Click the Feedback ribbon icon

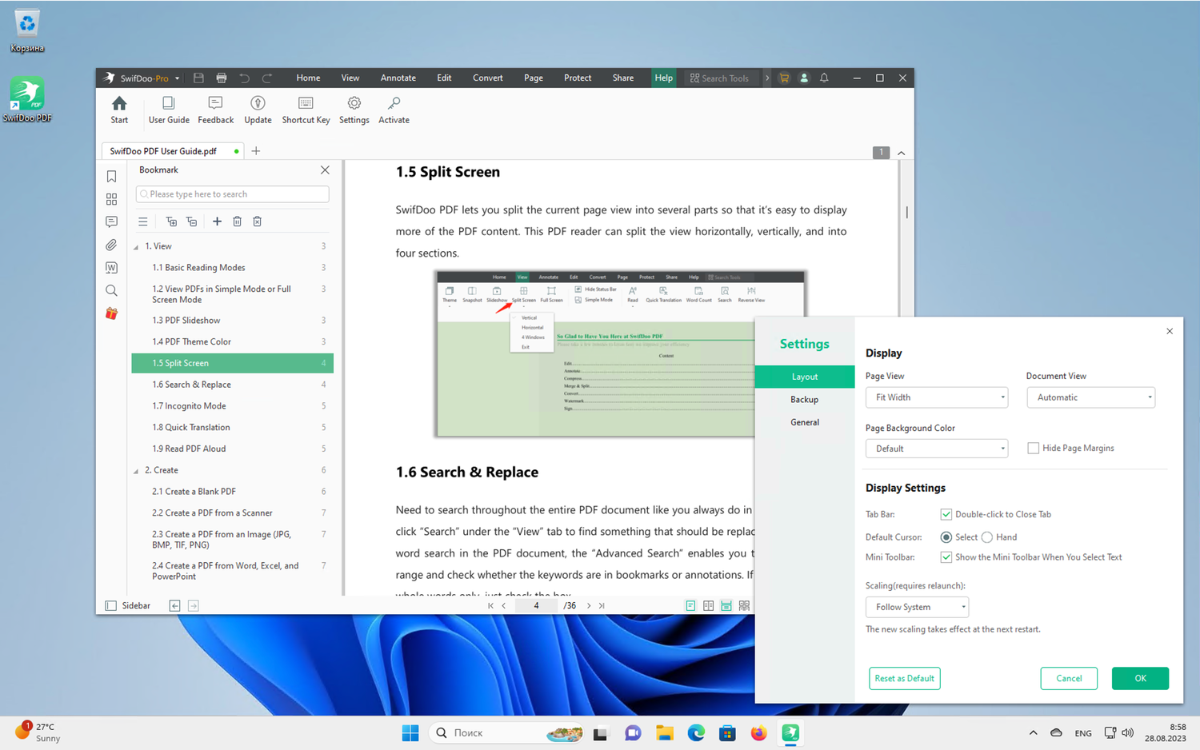coord(215,110)
